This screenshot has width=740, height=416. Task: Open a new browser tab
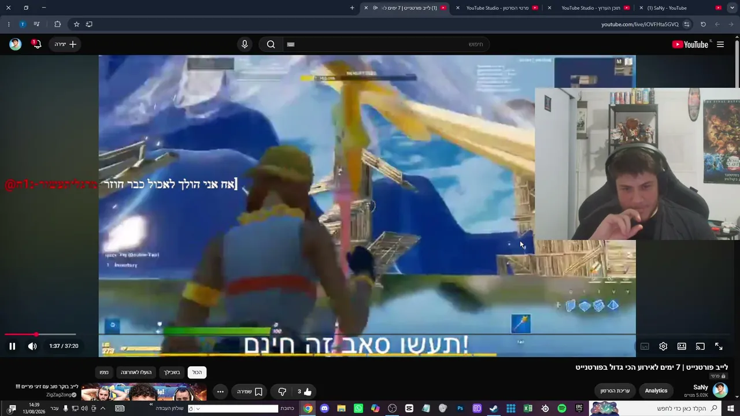(x=352, y=8)
